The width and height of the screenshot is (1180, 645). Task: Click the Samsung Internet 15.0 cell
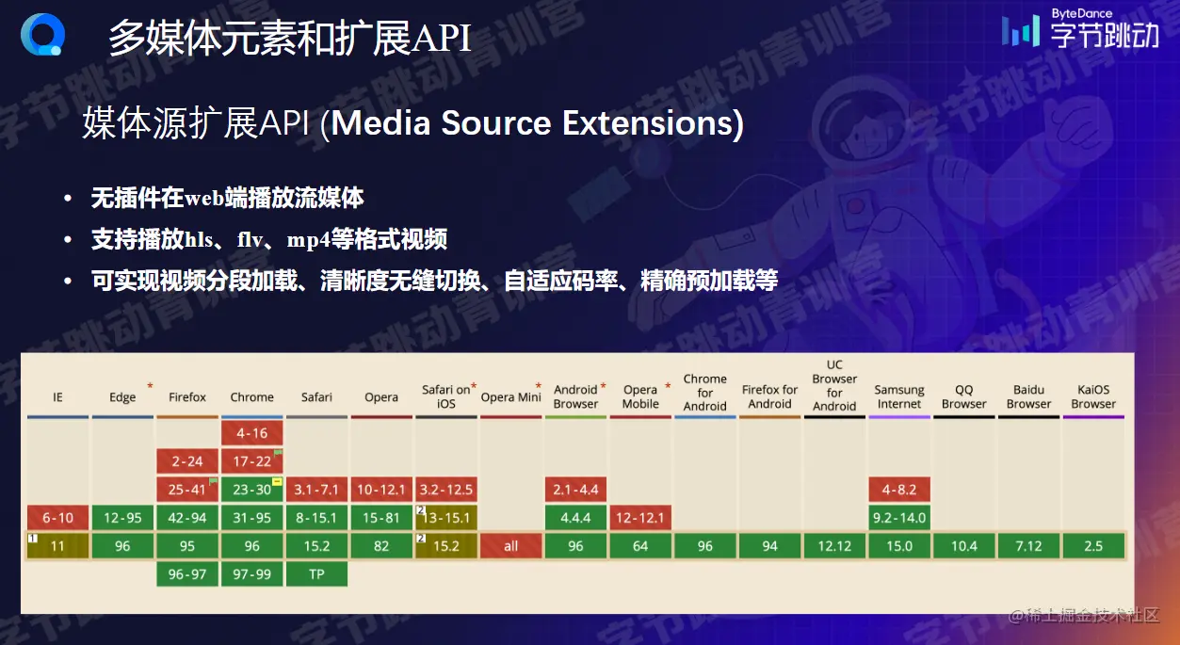(x=899, y=546)
